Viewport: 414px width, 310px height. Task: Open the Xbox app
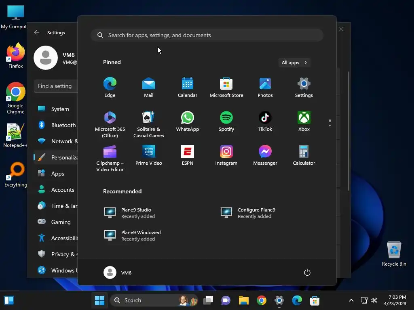click(304, 121)
